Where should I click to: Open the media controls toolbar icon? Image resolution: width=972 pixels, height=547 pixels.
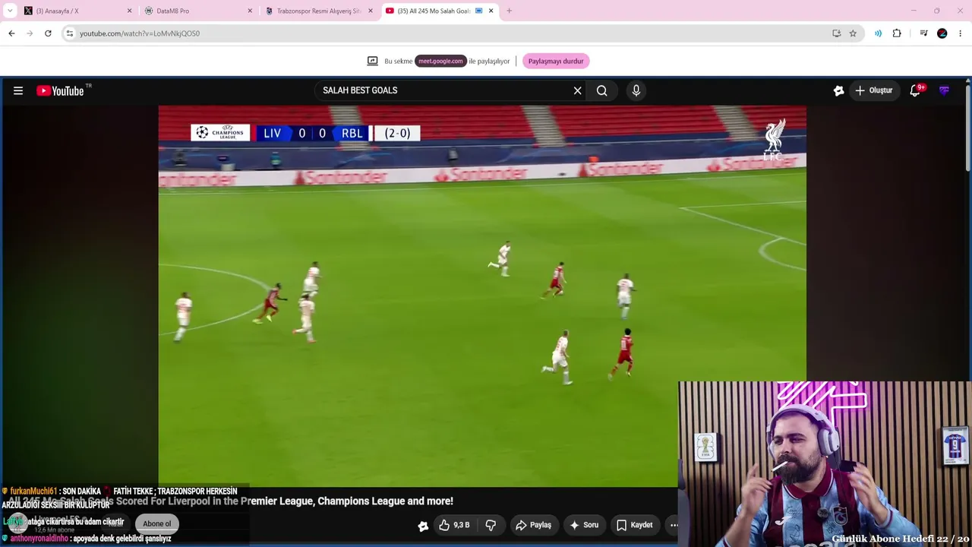(923, 33)
